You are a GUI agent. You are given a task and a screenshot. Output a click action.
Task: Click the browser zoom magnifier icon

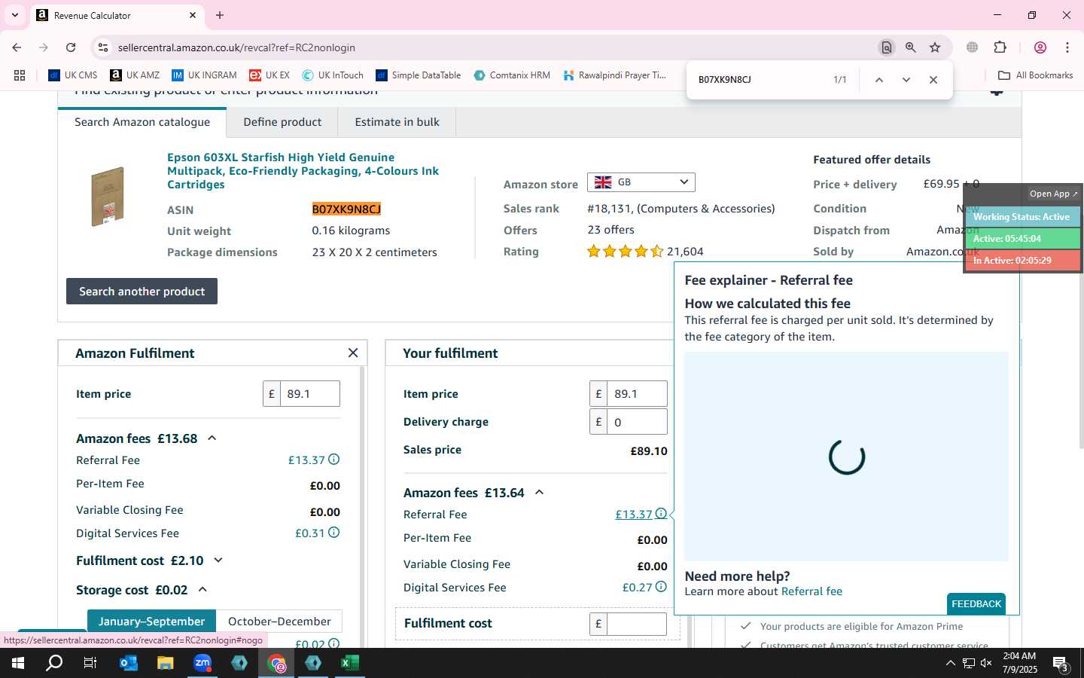911,47
